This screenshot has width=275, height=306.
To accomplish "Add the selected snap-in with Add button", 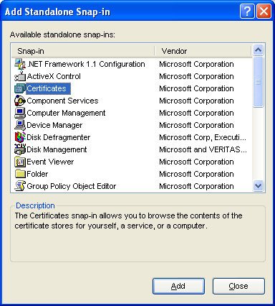I will [x=178, y=286].
